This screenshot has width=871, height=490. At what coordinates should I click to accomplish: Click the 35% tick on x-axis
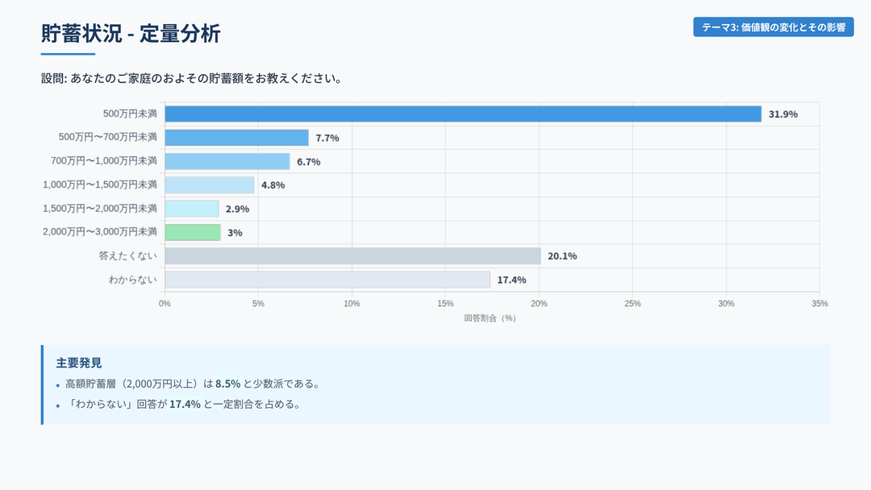coord(819,304)
